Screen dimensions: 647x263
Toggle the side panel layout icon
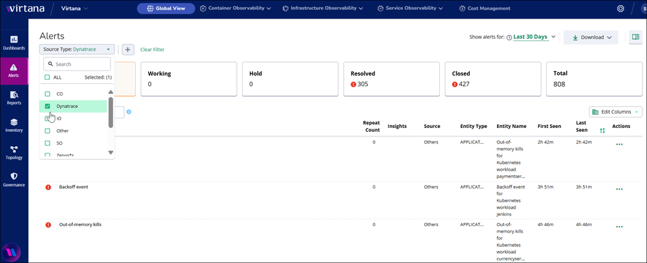[635, 37]
